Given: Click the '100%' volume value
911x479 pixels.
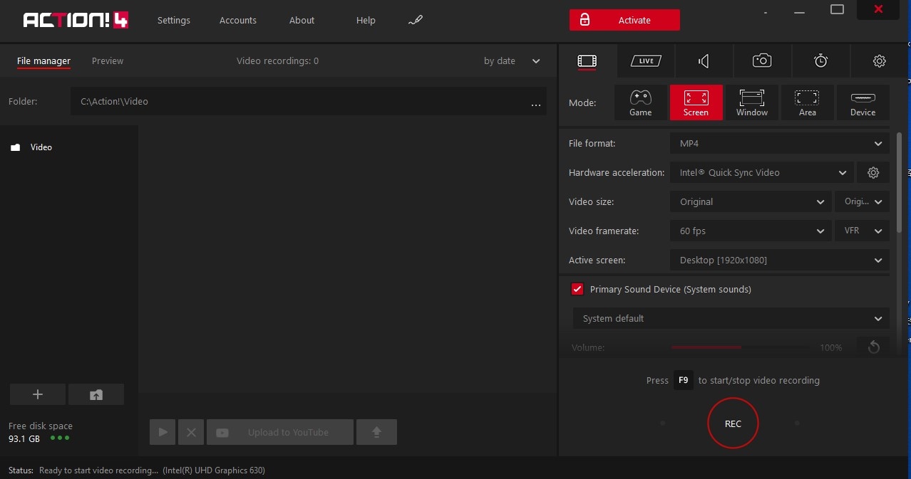Looking at the screenshot, I should (831, 347).
